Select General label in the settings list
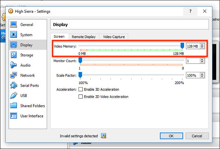220x149 pixels. [x=27, y=25]
